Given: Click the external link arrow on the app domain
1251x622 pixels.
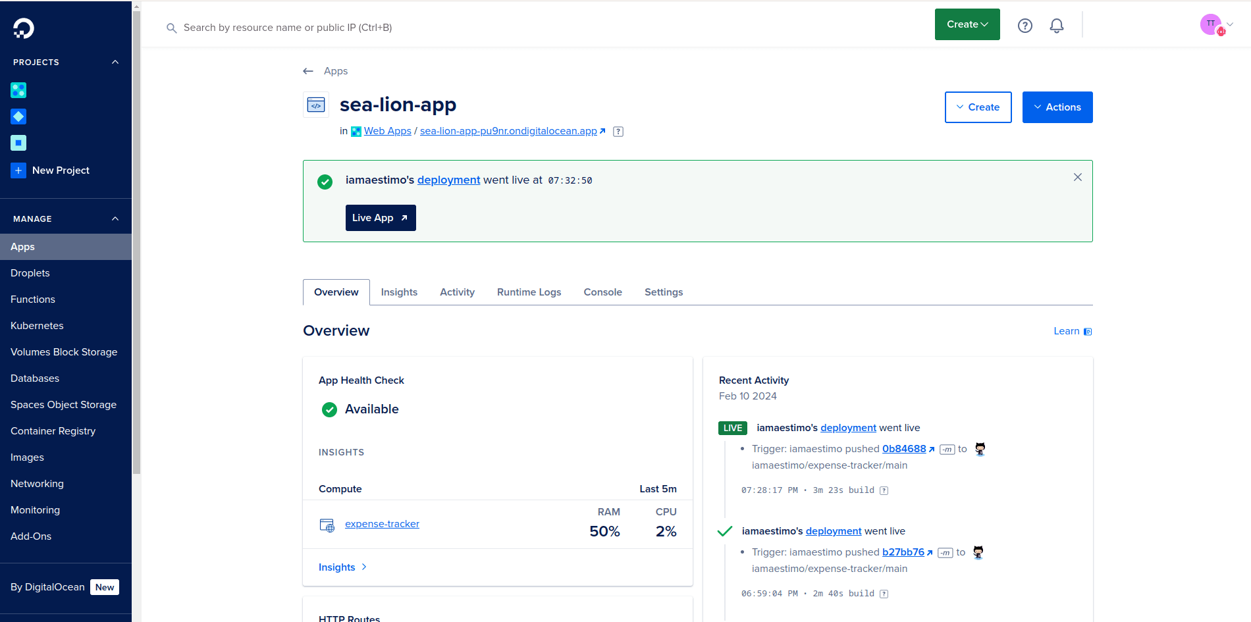Looking at the screenshot, I should pos(602,131).
